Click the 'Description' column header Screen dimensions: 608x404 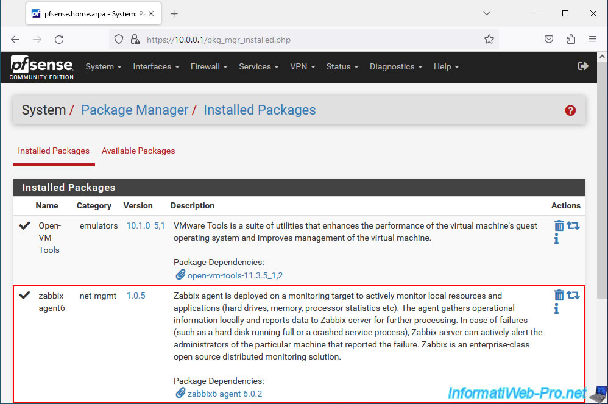(193, 205)
